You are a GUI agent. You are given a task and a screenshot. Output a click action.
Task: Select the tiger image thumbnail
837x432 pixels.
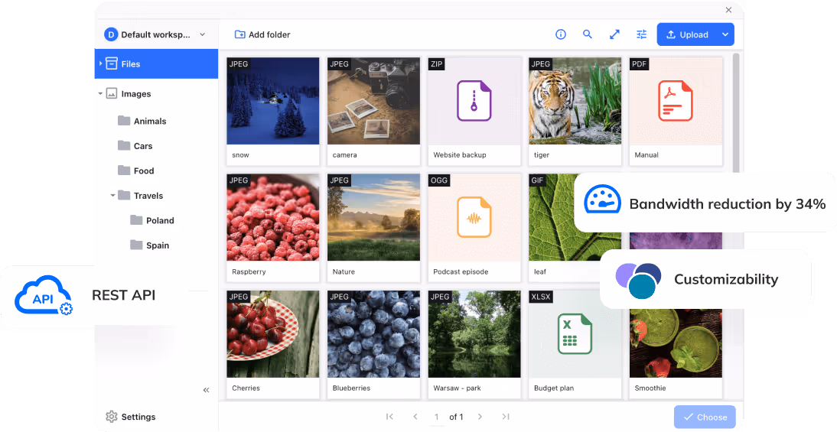[575, 101]
